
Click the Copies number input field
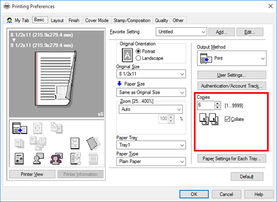[206, 105]
